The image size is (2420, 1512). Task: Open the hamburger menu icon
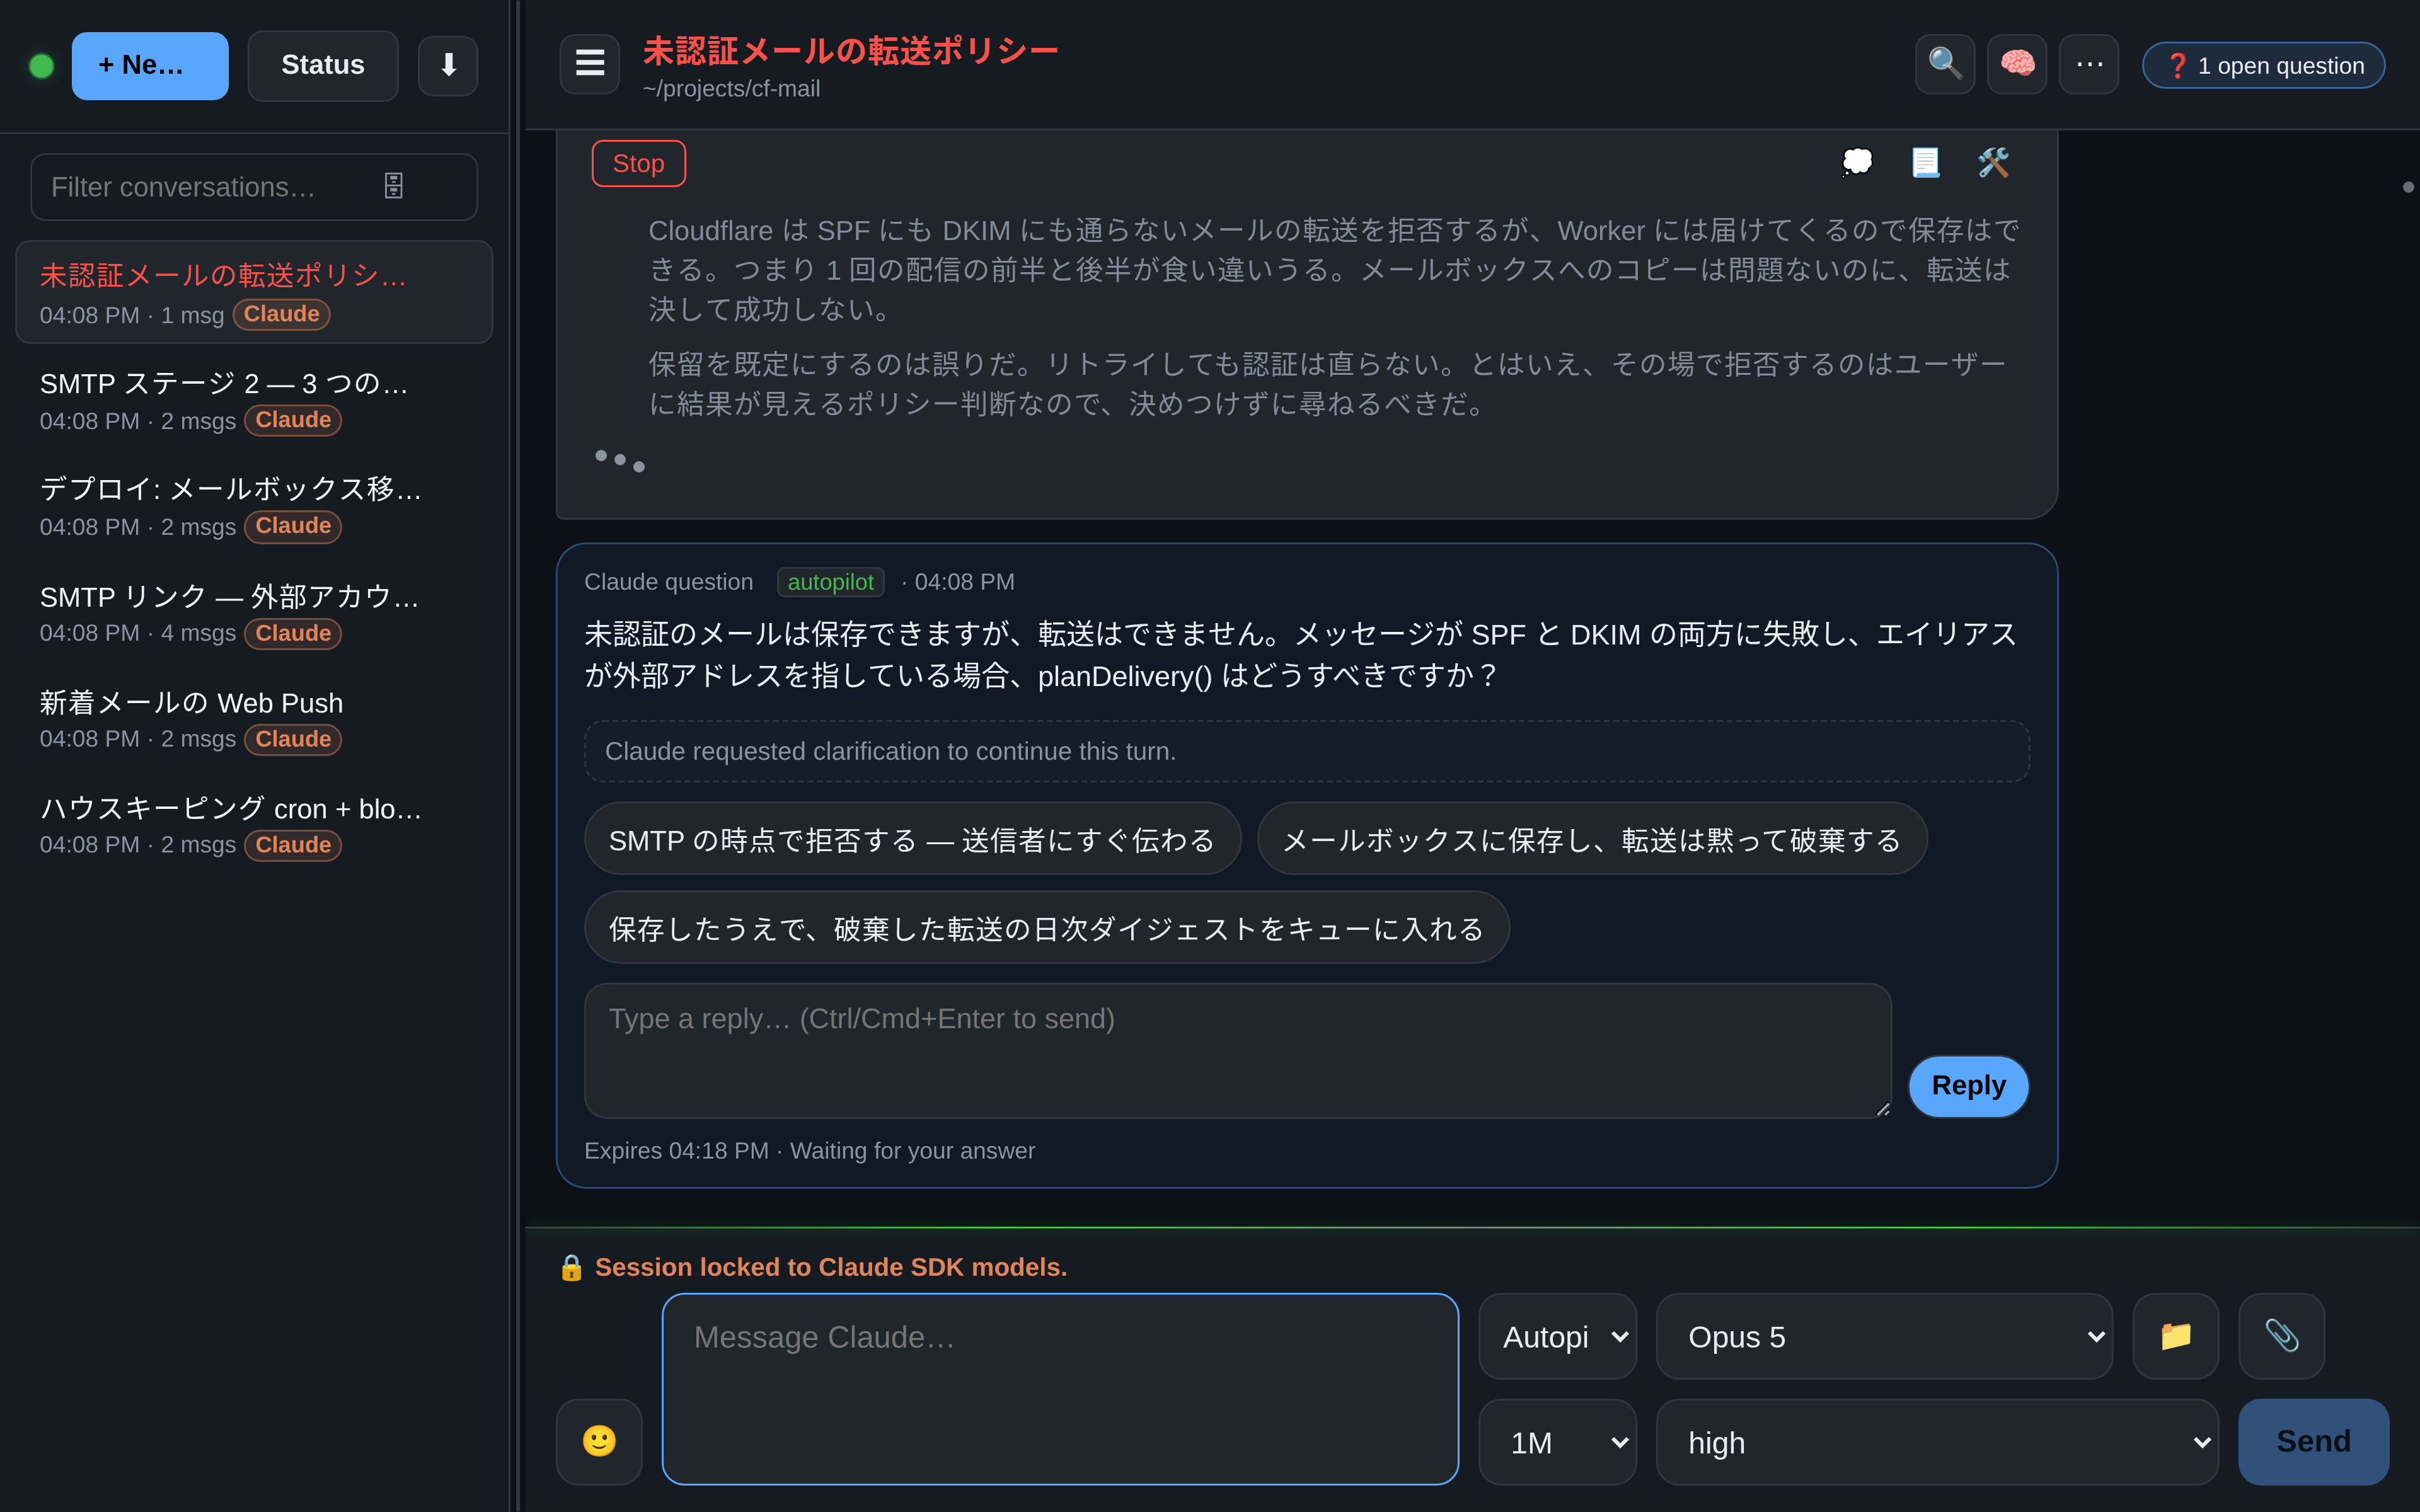[x=590, y=64]
